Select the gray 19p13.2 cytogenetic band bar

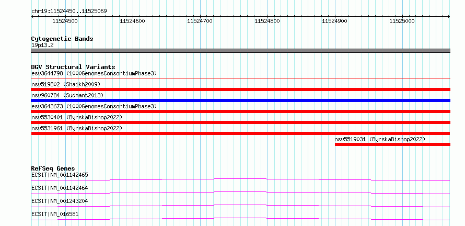[x=240, y=51]
